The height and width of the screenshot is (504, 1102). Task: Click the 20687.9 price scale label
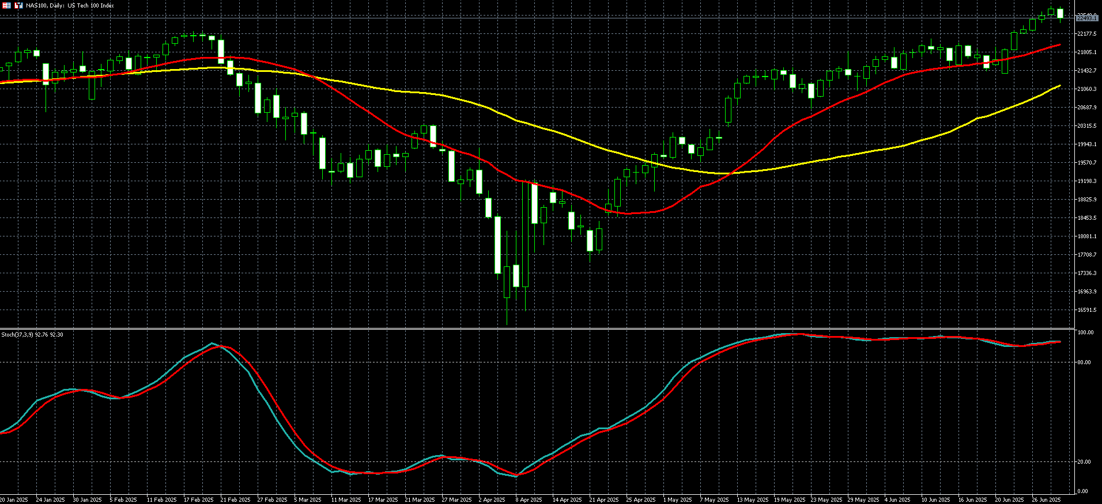1086,108
